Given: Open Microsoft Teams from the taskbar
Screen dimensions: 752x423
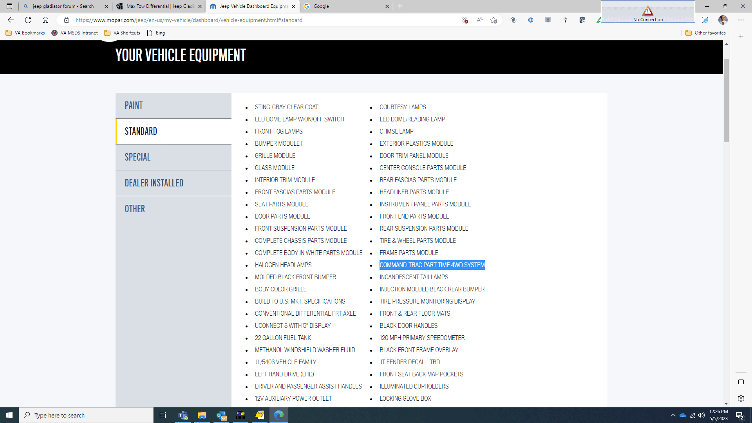Looking at the screenshot, I should [183, 415].
